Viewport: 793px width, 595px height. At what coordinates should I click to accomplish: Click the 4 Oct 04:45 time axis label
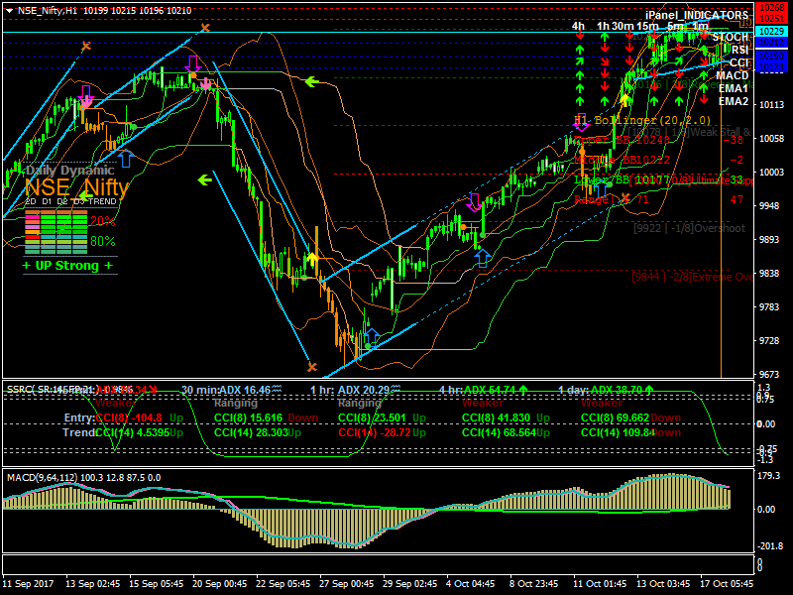click(x=470, y=583)
